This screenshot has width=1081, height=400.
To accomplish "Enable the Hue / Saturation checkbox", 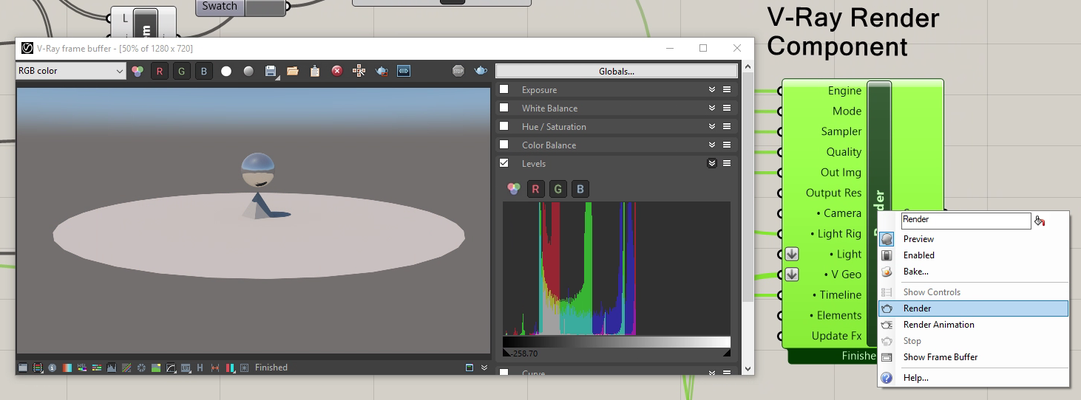I will [x=504, y=126].
